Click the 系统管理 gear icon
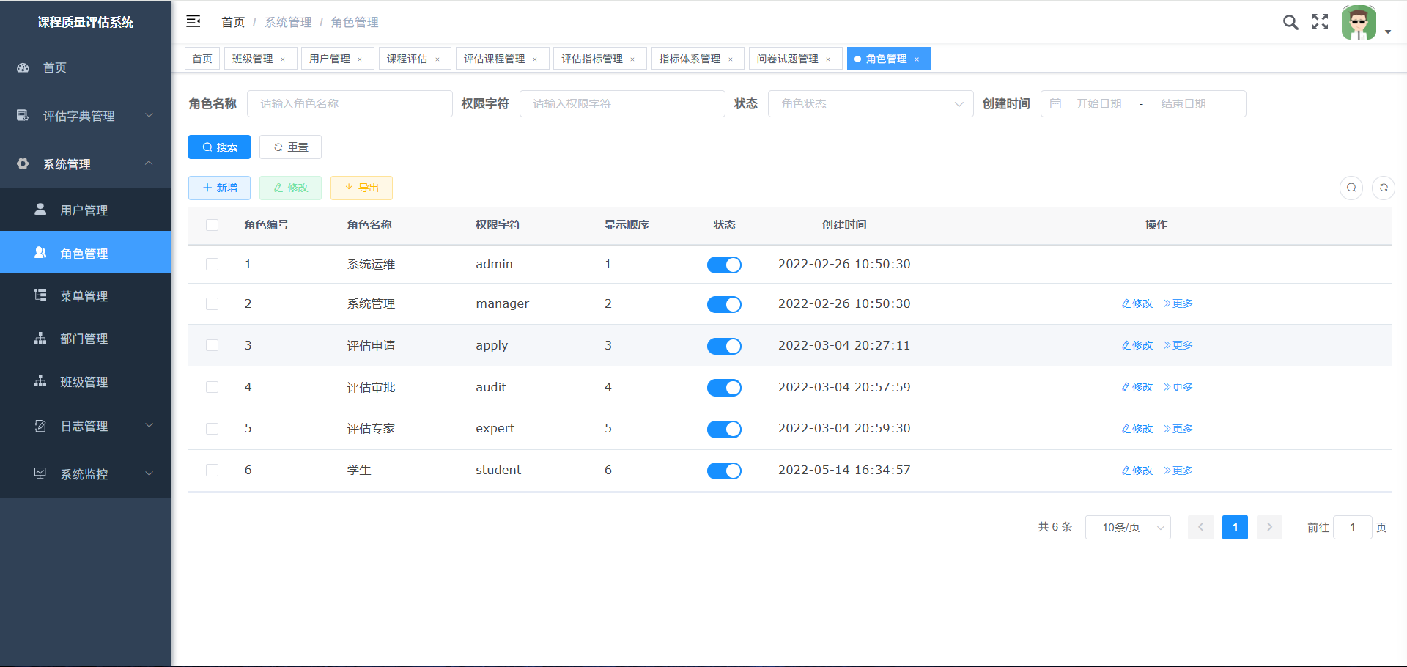The height and width of the screenshot is (667, 1407). [23, 163]
